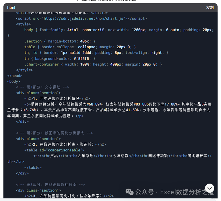This screenshot has width=221, height=201.
Task: Click the comment 第3部分：产品销售额柱形图
Action: (x=50, y=184)
